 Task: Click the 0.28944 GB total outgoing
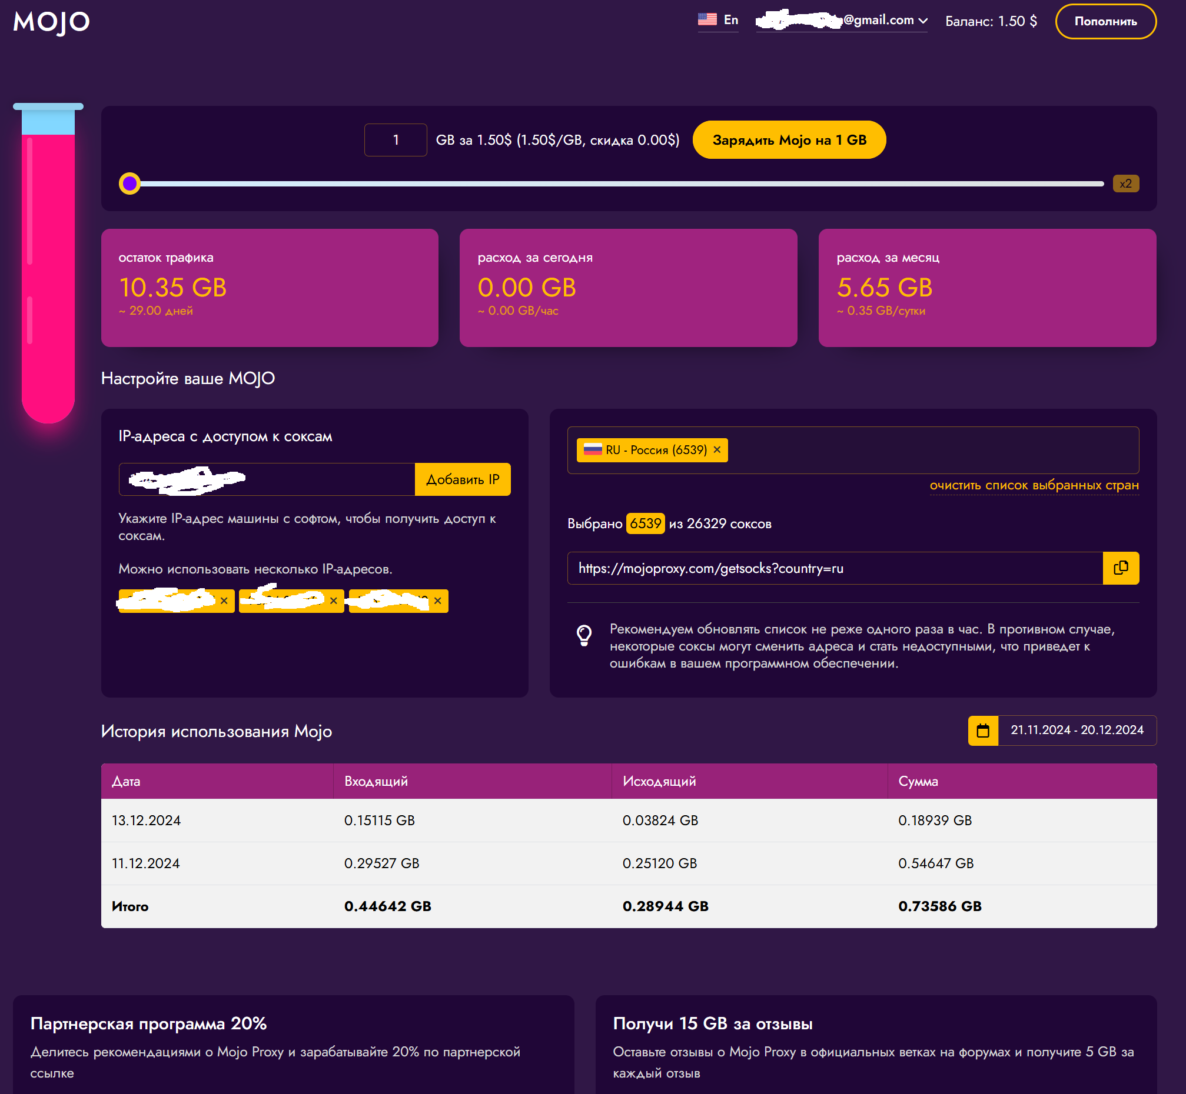tap(666, 907)
